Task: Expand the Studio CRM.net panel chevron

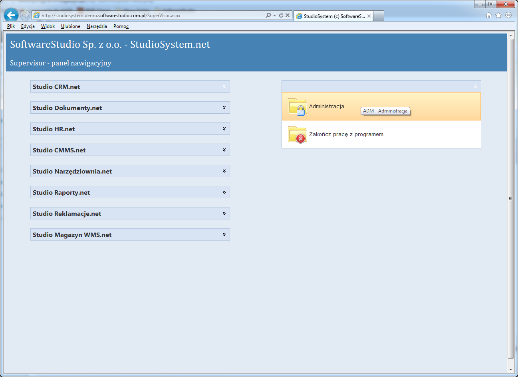Action: pos(224,87)
